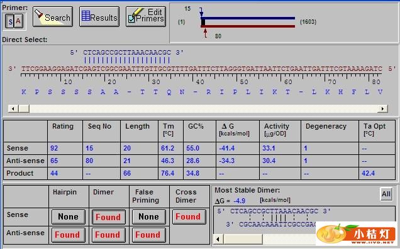This screenshot has height=249, width=400.
Task: Click the Sense Dimer Found button
Action: coord(109,217)
